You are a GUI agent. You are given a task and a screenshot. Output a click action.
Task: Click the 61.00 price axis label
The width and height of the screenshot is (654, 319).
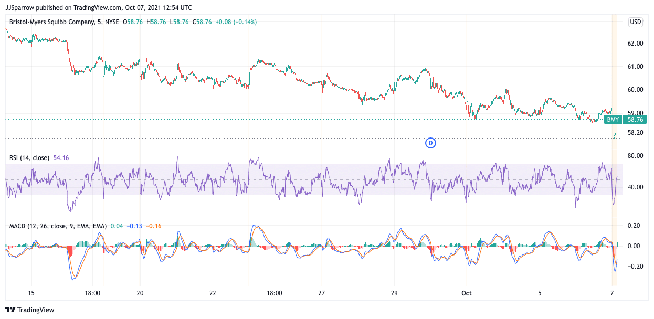click(636, 67)
